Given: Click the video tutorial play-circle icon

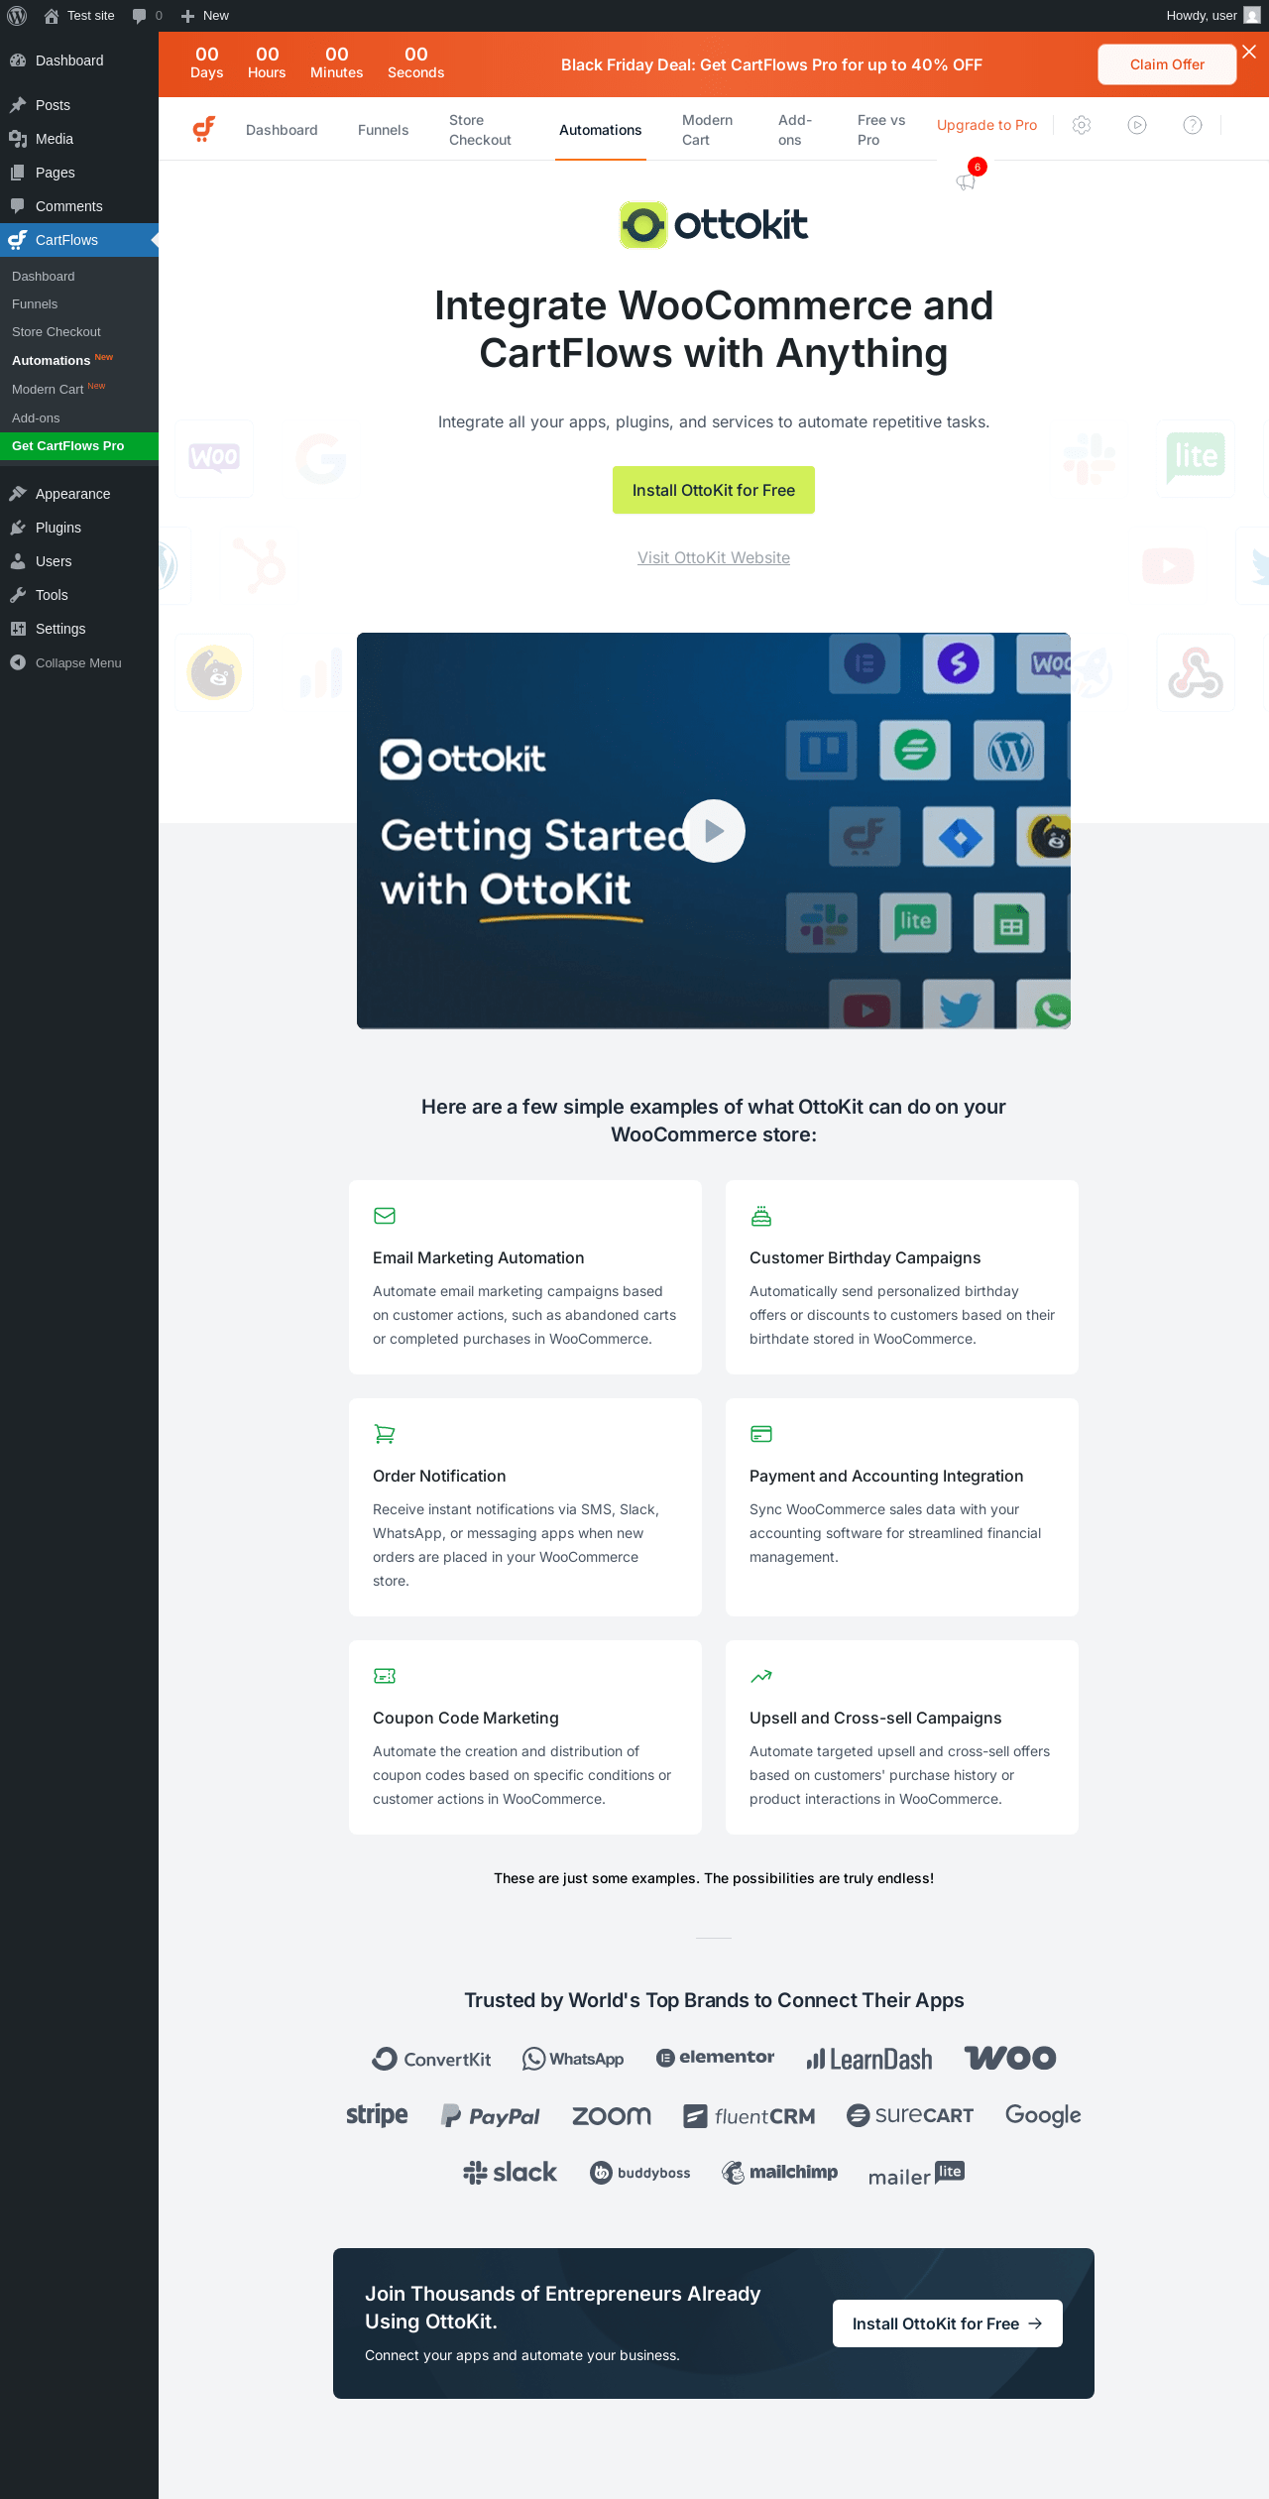Looking at the screenshot, I should pyautogui.click(x=1137, y=125).
